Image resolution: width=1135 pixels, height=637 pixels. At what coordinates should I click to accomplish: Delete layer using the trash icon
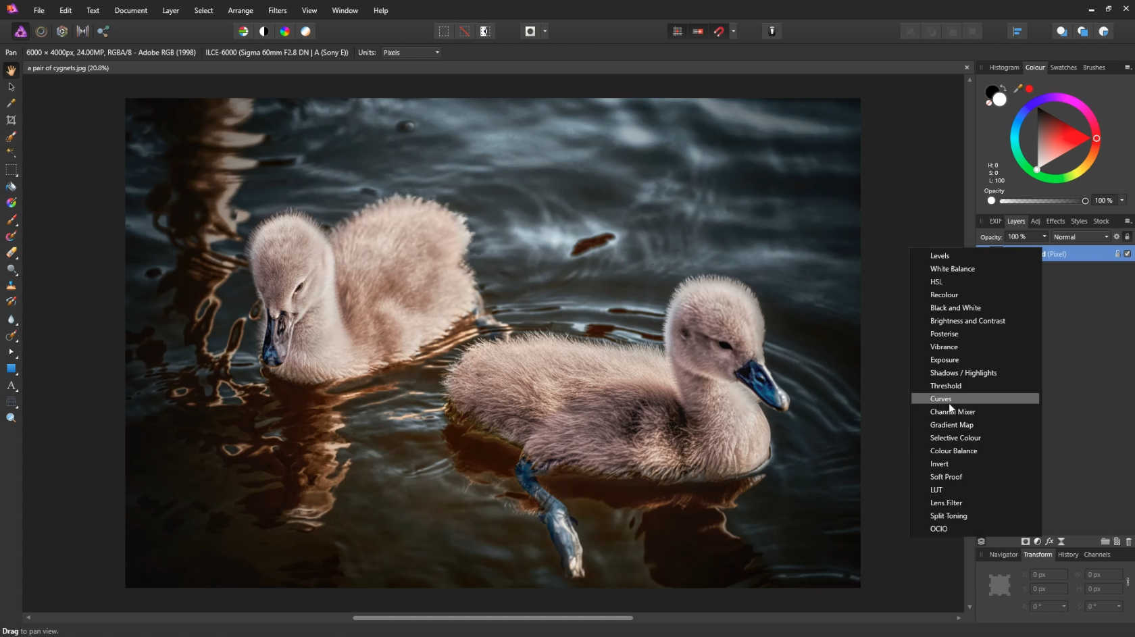point(1128,541)
